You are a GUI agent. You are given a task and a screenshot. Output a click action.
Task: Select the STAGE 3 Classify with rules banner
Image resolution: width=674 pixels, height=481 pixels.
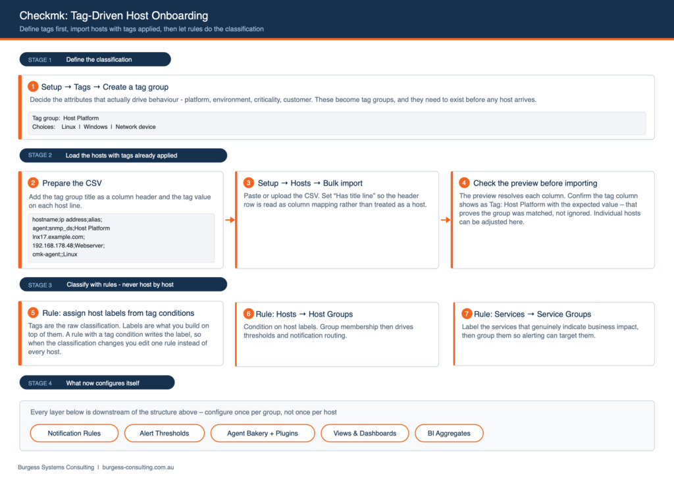coord(123,284)
